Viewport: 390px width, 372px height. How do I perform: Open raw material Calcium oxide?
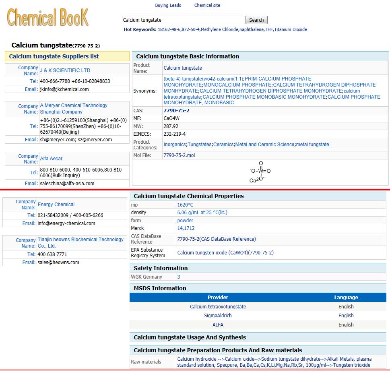click(239, 359)
